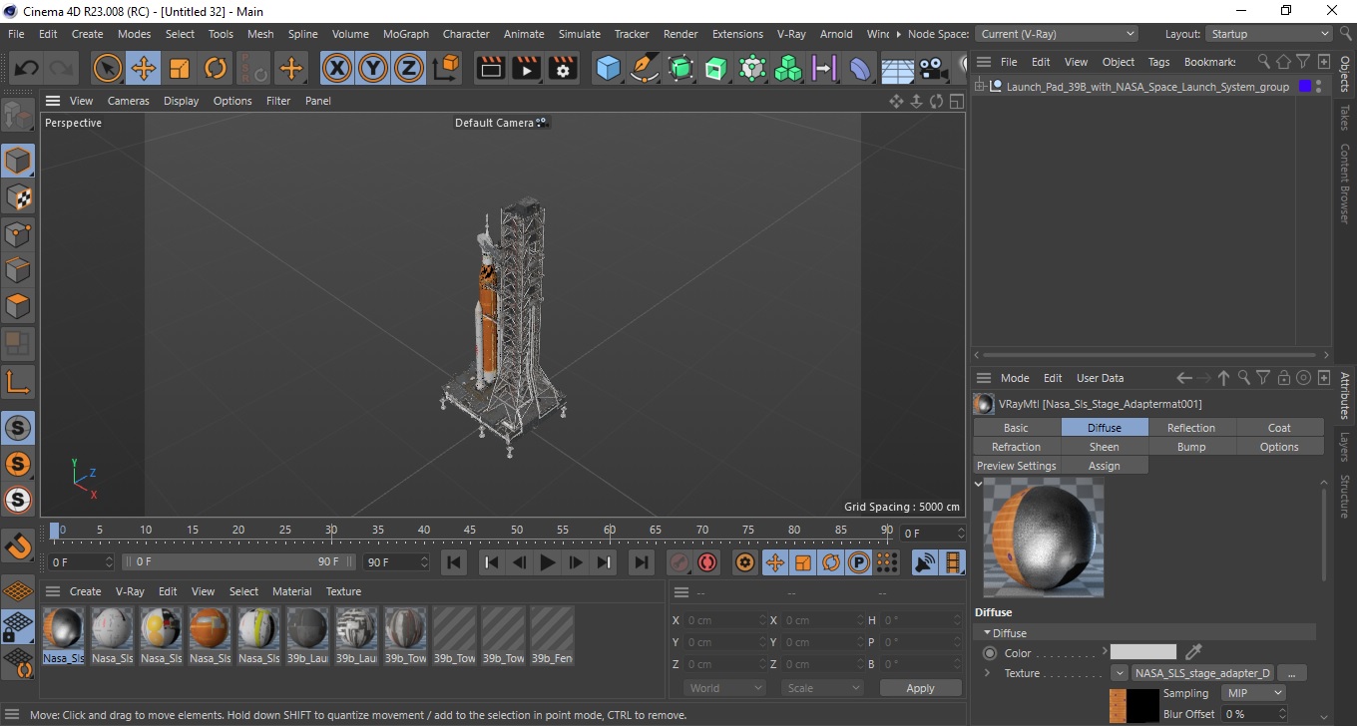Click the texture browse ellipsis button

pos(1291,673)
